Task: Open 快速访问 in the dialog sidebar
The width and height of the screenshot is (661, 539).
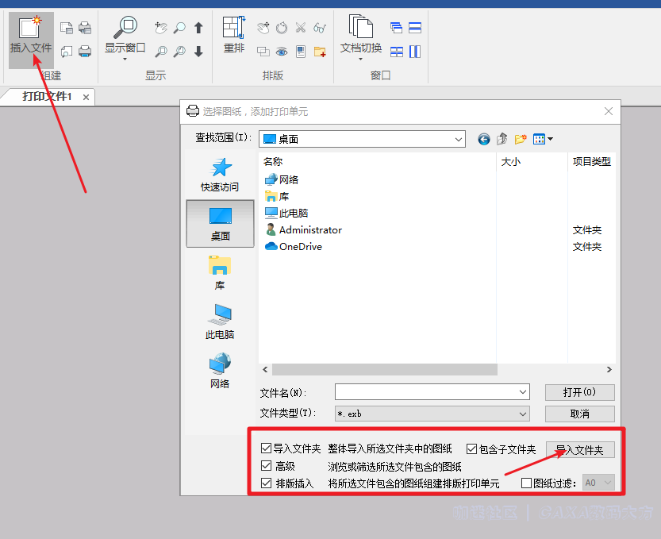Action: (x=220, y=175)
